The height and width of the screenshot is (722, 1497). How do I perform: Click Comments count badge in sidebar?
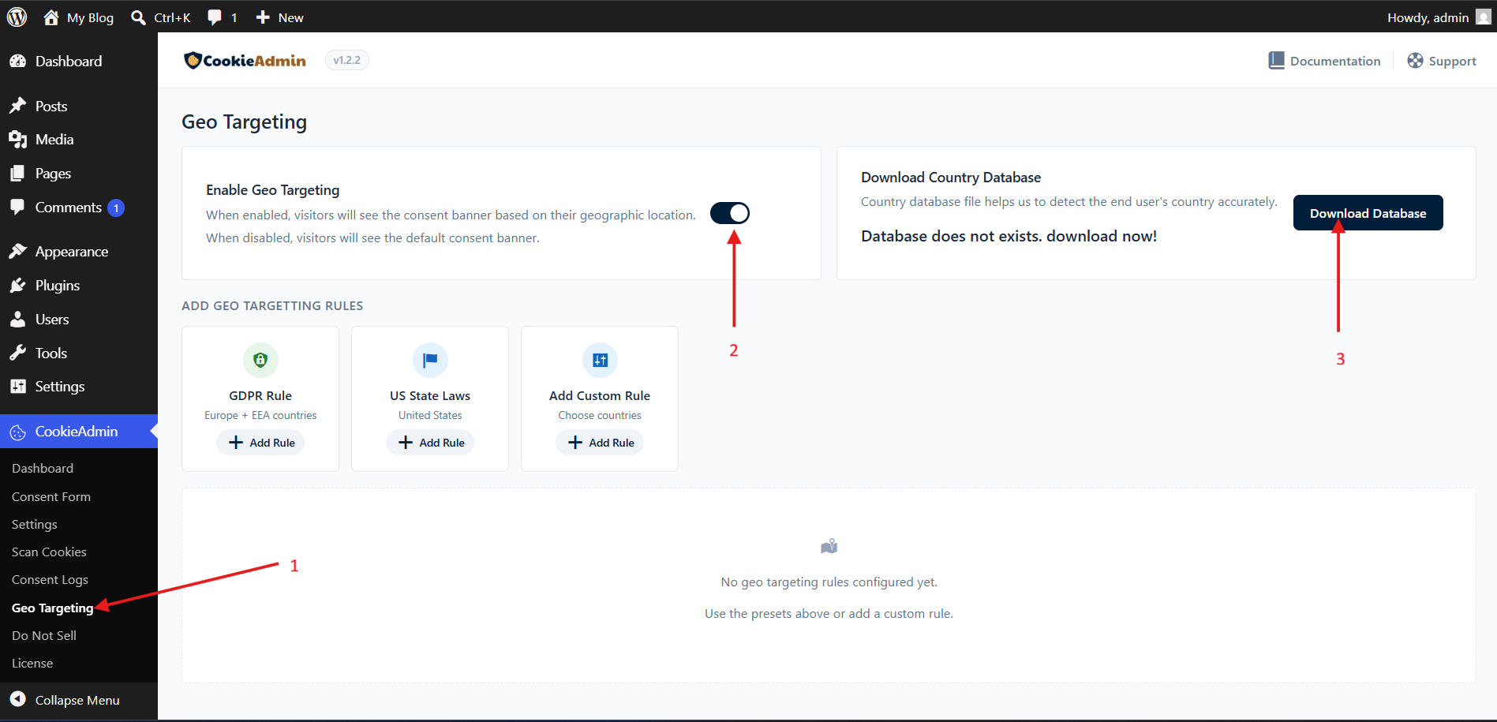point(116,208)
